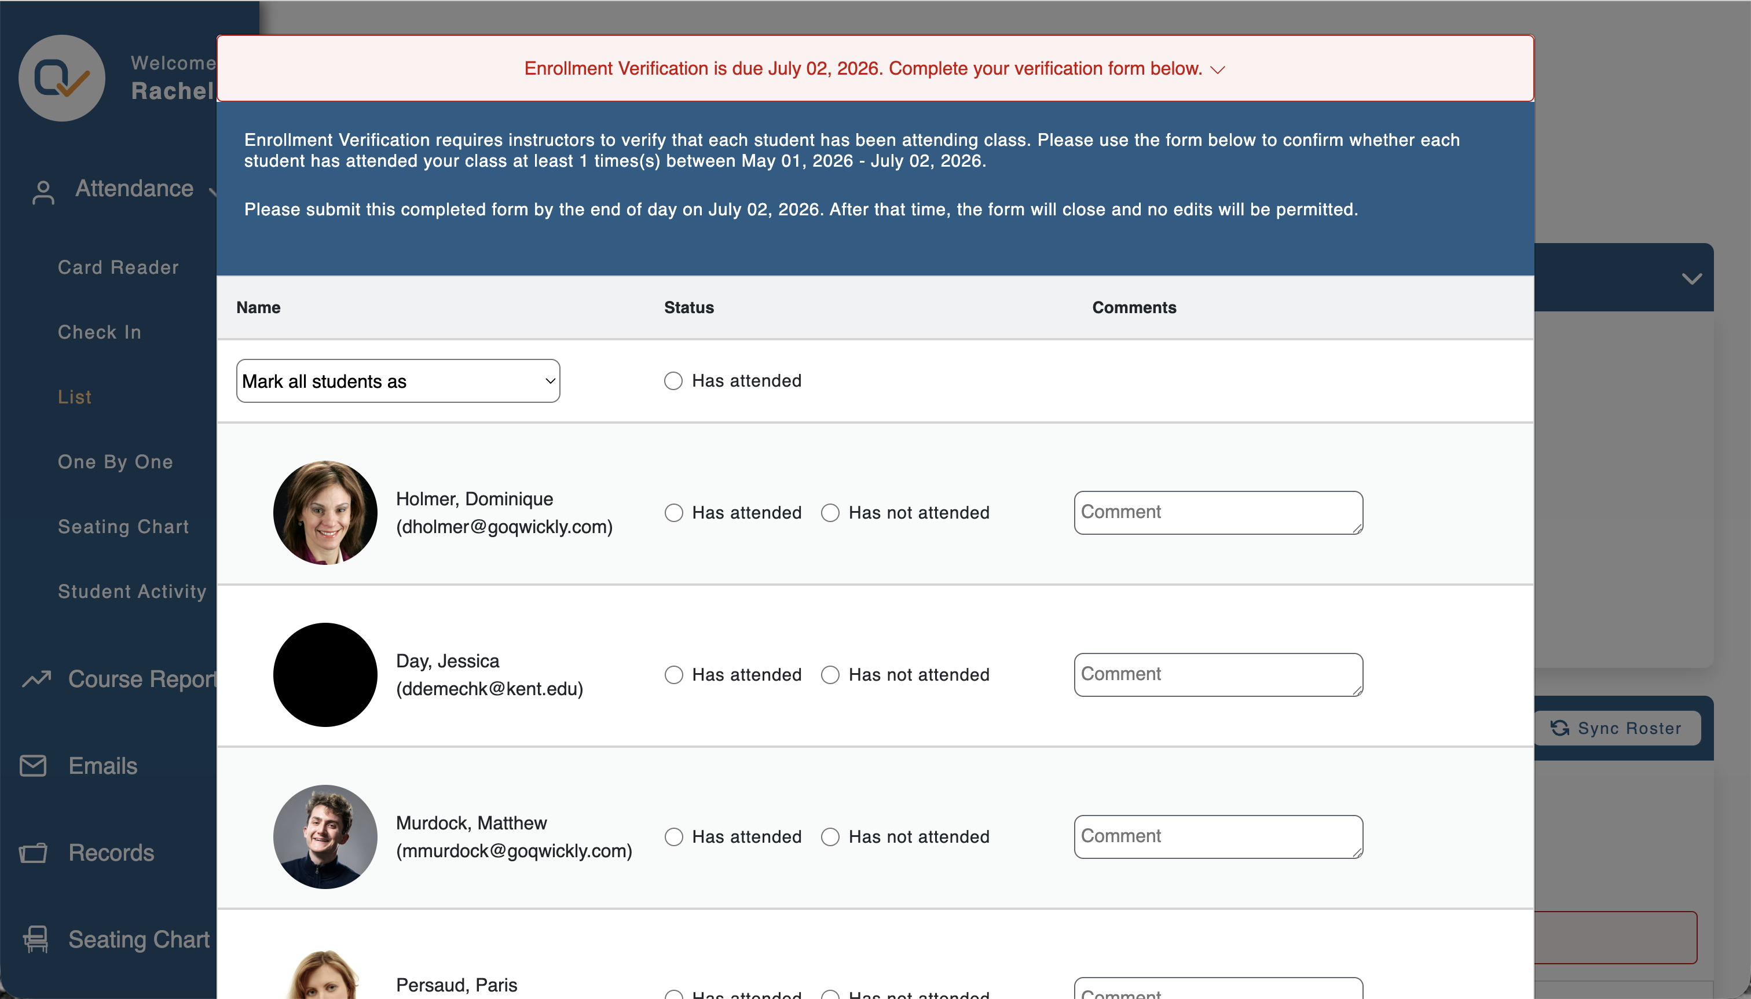Viewport: 1751px width, 999px height.
Task: Click the Comments column header
Action: pyautogui.click(x=1134, y=307)
